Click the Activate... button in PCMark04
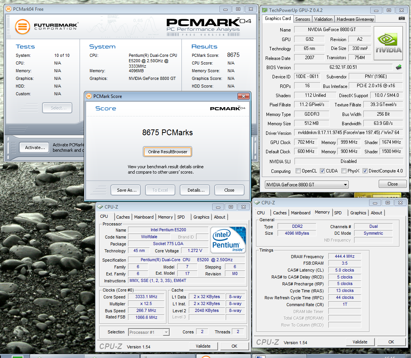411x358 pixels. pos(34,148)
